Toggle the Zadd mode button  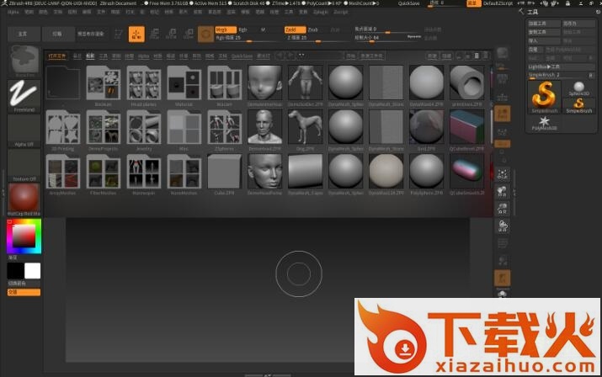click(295, 29)
